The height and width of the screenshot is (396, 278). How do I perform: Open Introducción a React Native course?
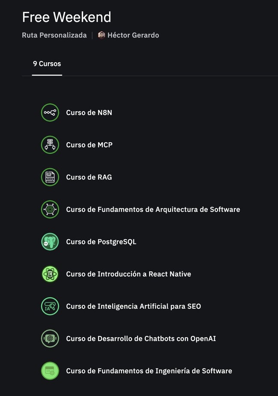click(129, 274)
